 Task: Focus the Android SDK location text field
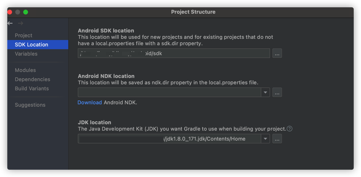click(x=174, y=53)
